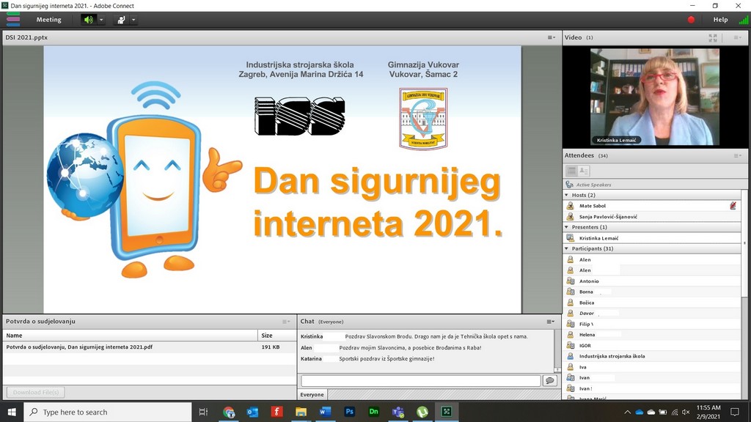Open the Help menu

pyautogui.click(x=720, y=20)
